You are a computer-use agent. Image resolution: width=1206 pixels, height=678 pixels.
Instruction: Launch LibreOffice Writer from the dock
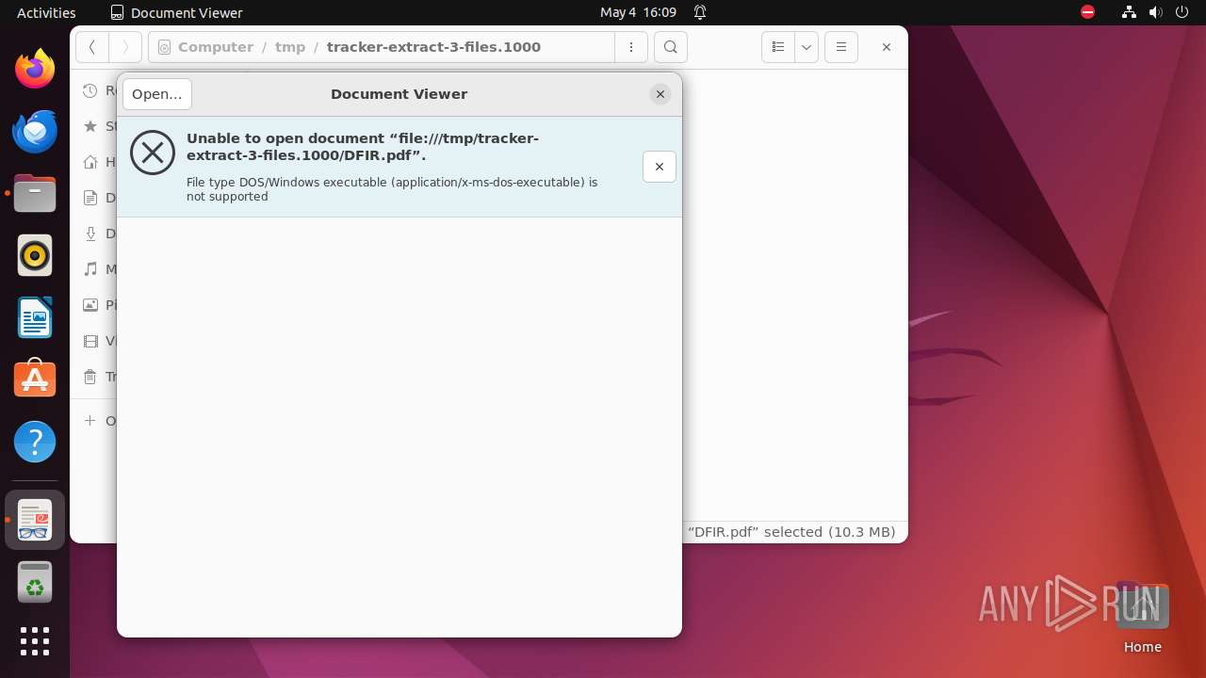pos(35,317)
